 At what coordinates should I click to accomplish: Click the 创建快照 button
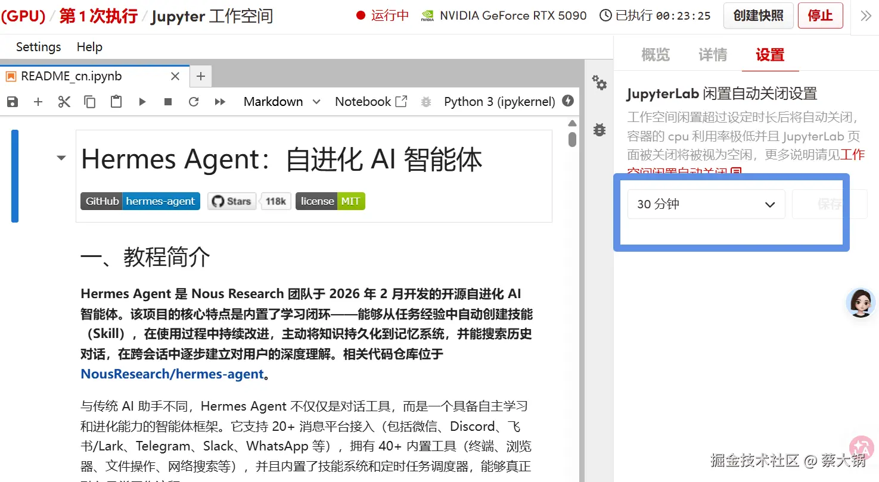[x=759, y=15]
